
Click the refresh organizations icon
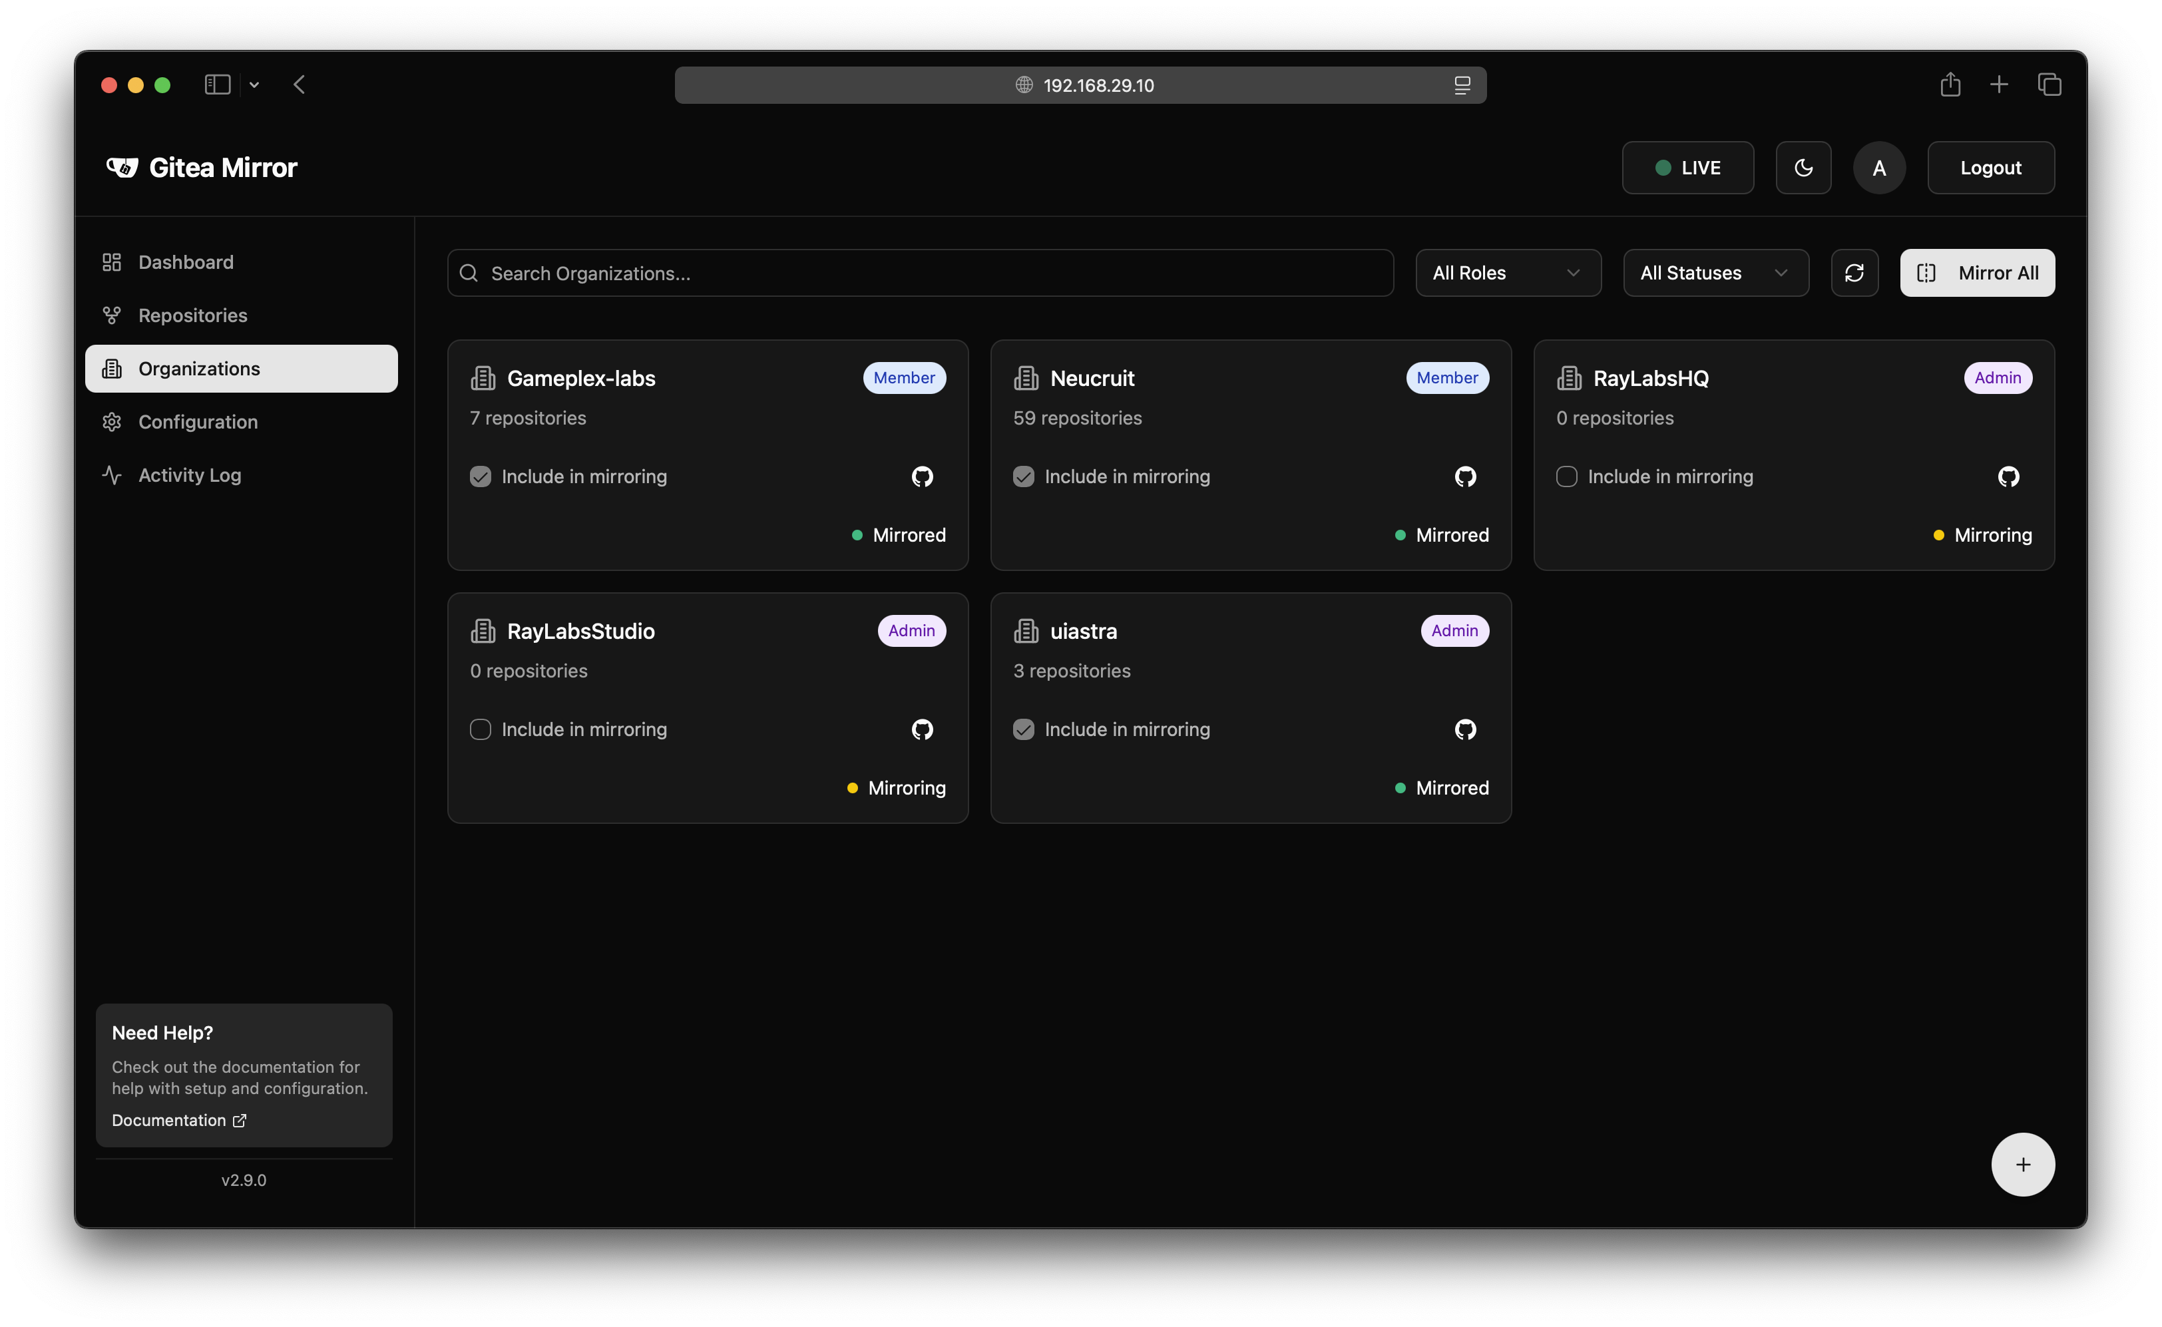pos(1854,273)
